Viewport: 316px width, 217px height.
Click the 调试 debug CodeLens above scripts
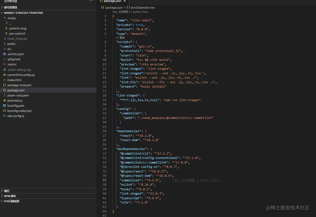click(x=121, y=38)
